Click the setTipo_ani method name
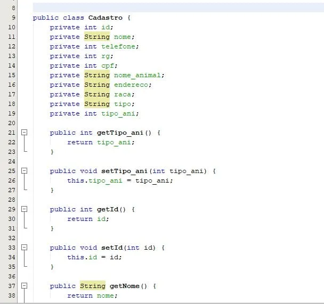The image size is (324, 304). click(x=124, y=171)
